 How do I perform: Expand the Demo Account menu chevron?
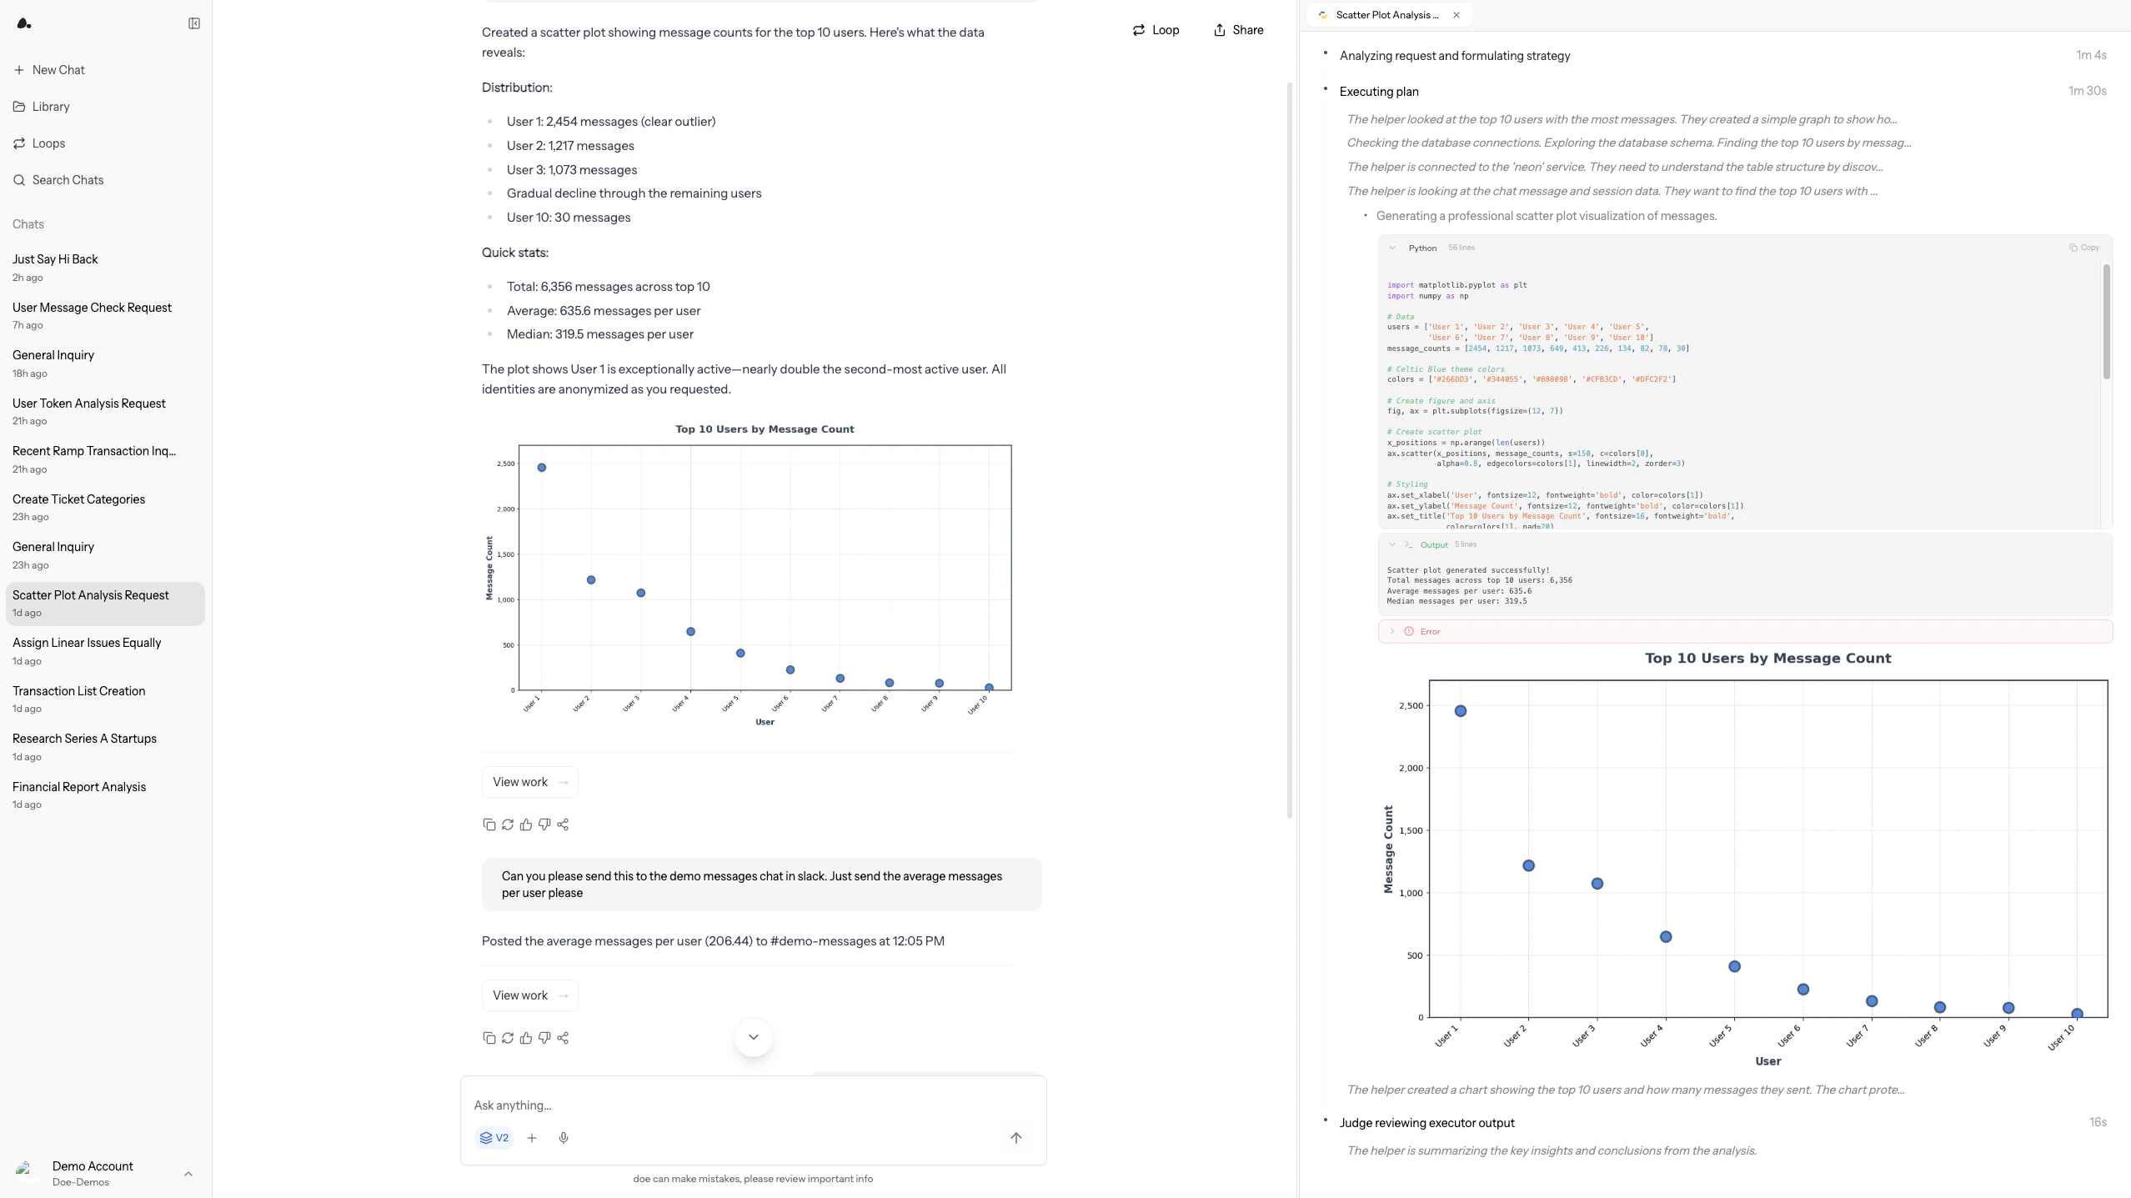tap(188, 1174)
